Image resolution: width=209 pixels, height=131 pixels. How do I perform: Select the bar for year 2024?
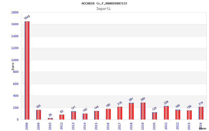[x=201, y=113]
